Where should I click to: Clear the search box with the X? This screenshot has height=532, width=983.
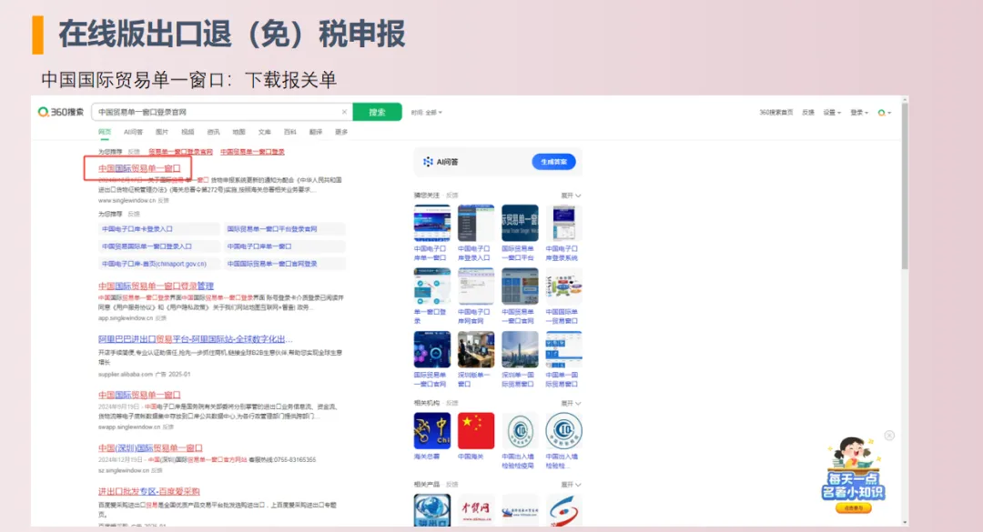tap(344, 112)
